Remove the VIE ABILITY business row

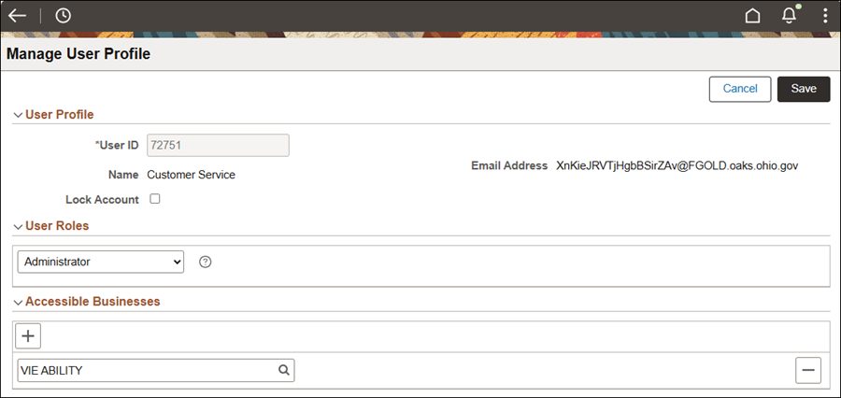click(x=808, y=370)
